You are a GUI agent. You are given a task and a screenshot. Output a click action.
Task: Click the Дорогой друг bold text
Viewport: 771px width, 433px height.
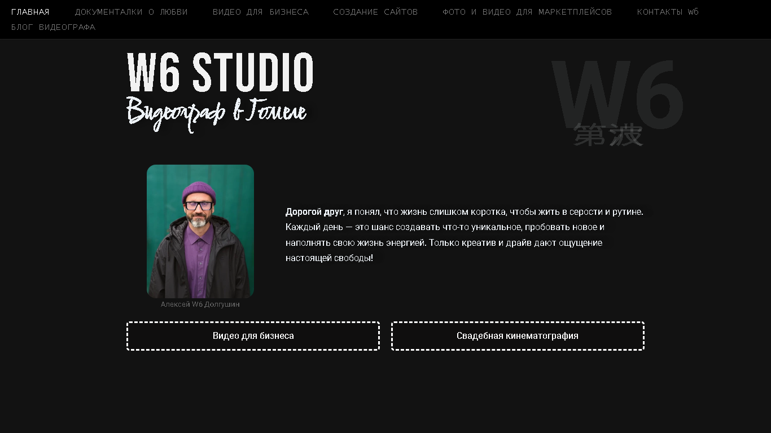[x=314, y=212]
